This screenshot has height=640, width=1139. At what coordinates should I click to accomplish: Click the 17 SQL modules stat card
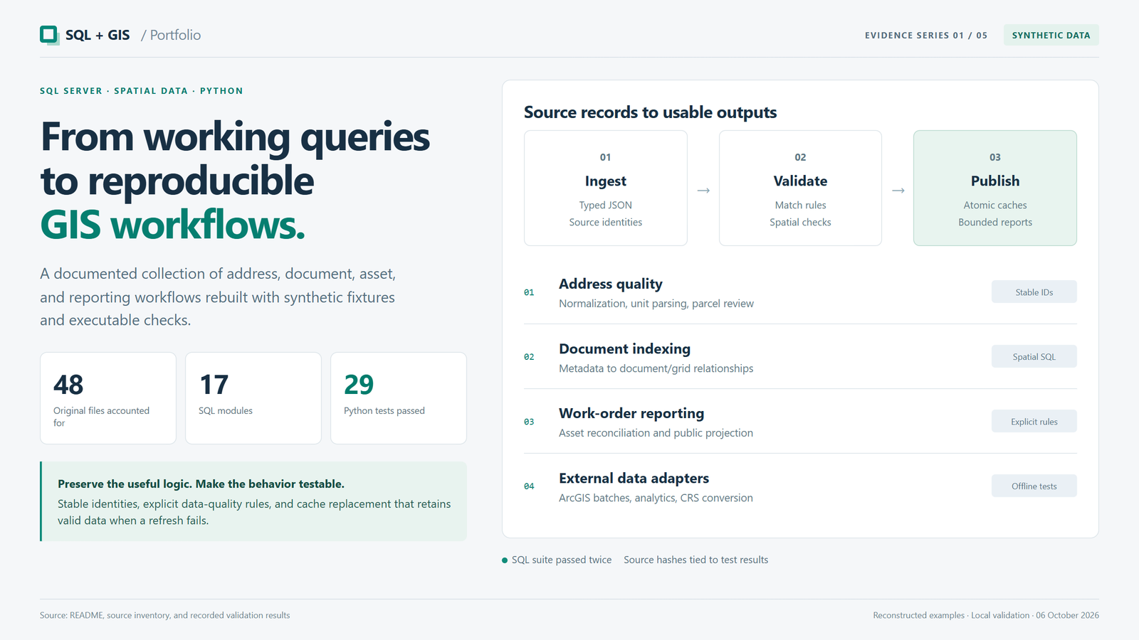pyautogui.click(x=253, y=398)
